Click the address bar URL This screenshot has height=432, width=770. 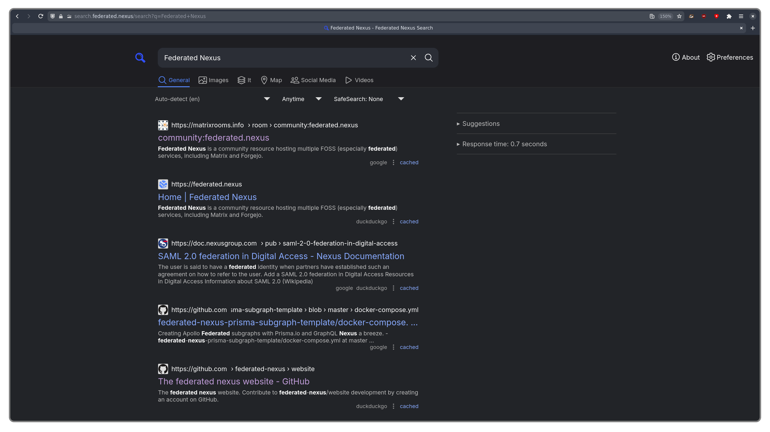[x=140, y=16]
